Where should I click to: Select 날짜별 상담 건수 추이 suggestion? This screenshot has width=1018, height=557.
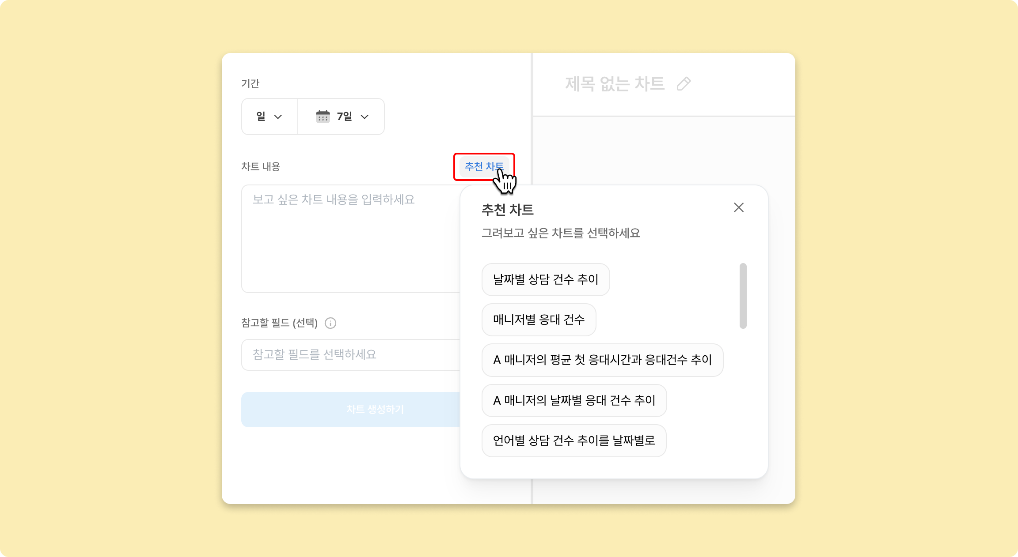coord(545,279)
